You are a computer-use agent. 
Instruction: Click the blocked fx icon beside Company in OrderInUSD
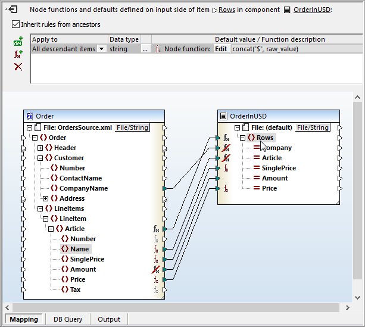226,148
